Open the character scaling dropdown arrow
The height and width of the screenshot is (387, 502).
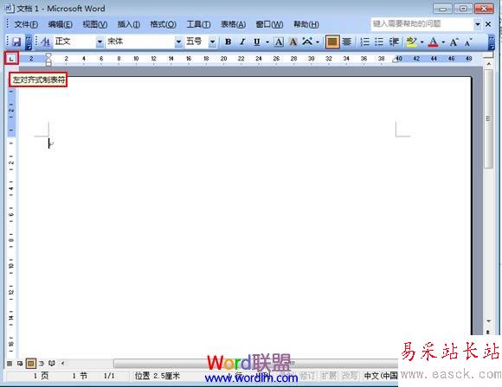click(318, 41)
